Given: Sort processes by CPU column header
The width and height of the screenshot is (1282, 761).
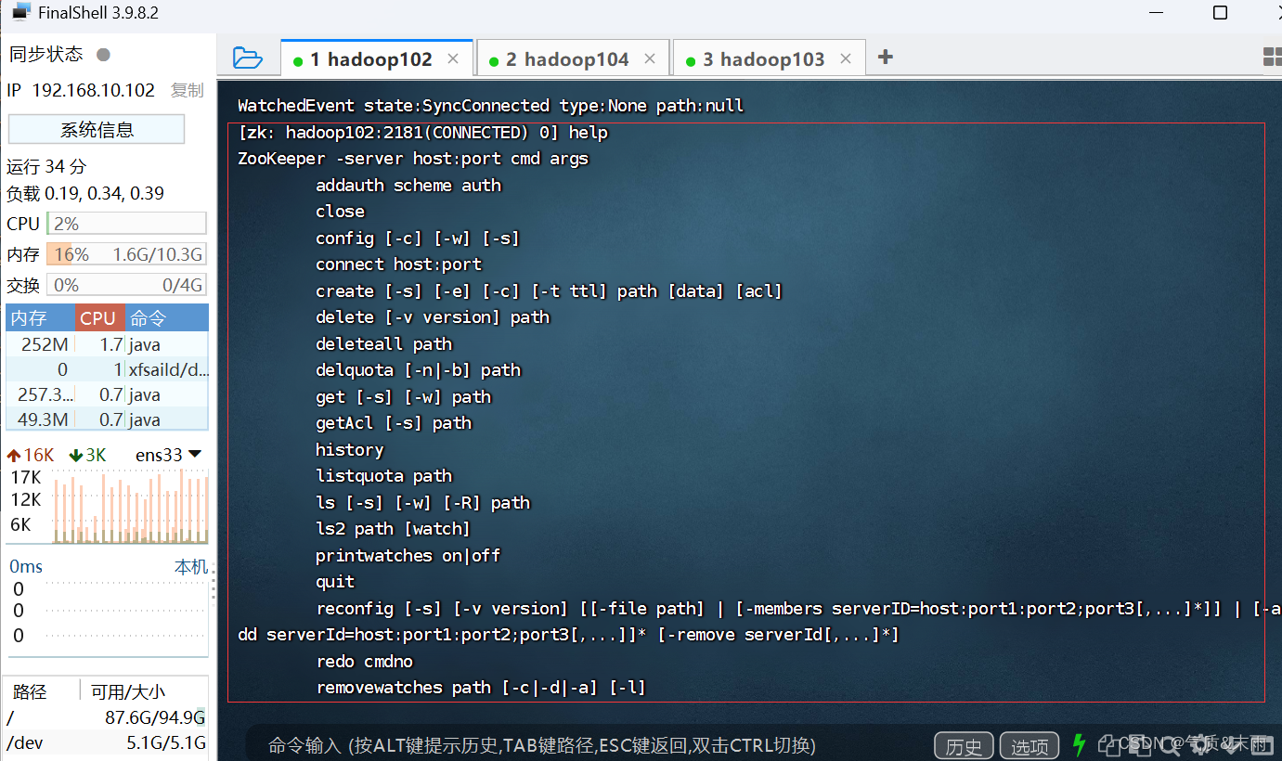Looking at the screenshot, I should click(x=100, y=318).
